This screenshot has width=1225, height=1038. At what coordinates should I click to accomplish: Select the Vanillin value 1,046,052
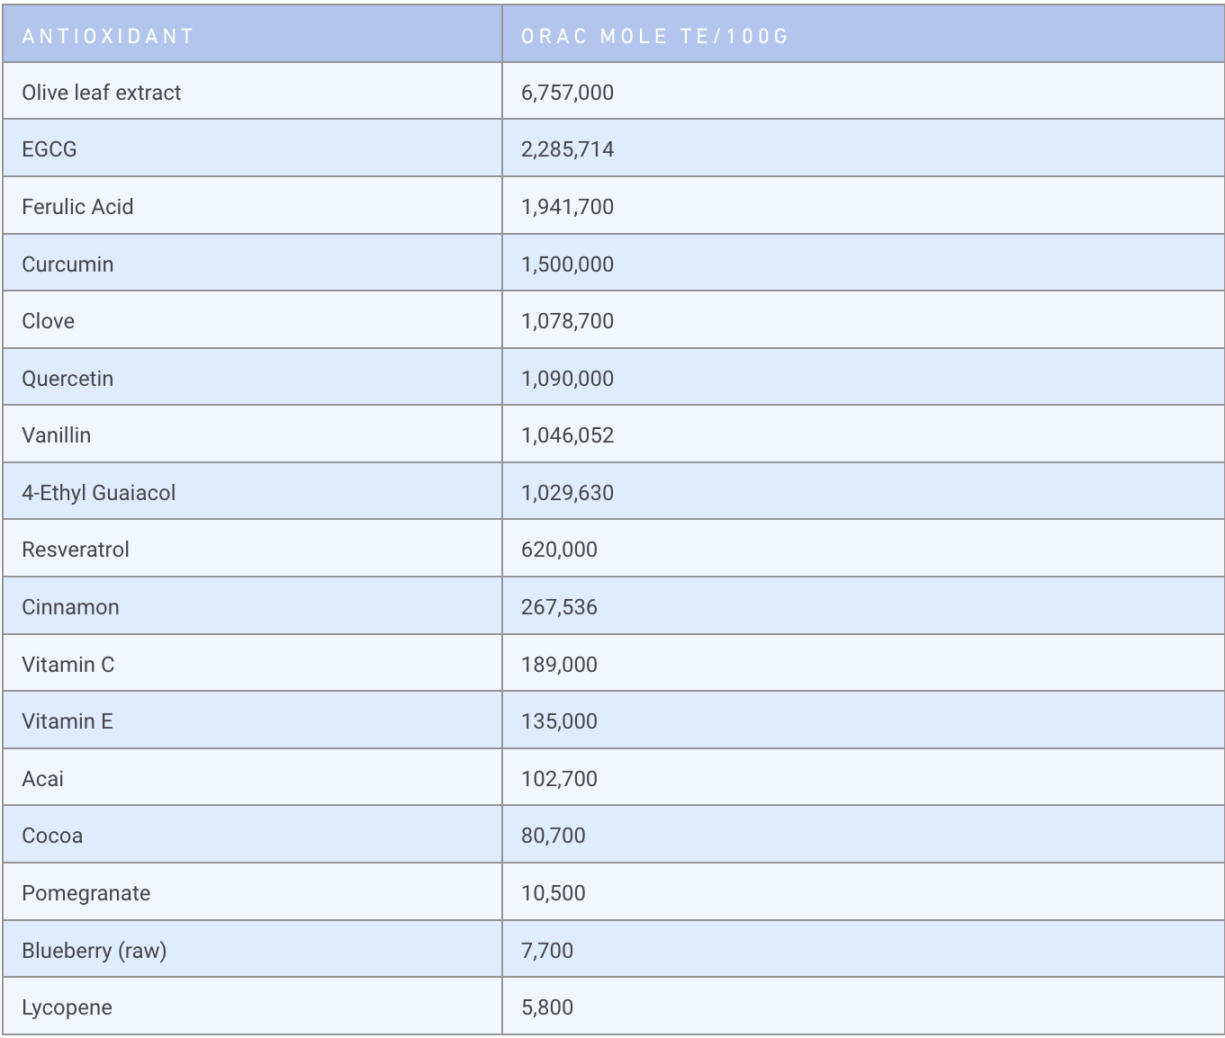point(567,435)
